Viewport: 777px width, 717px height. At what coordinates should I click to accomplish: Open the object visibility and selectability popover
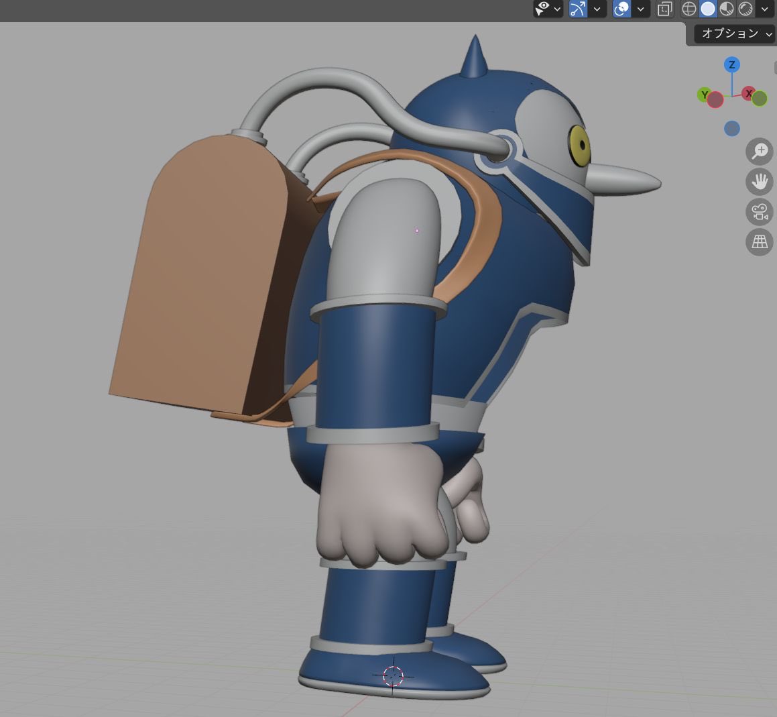[x=548, y=9]
